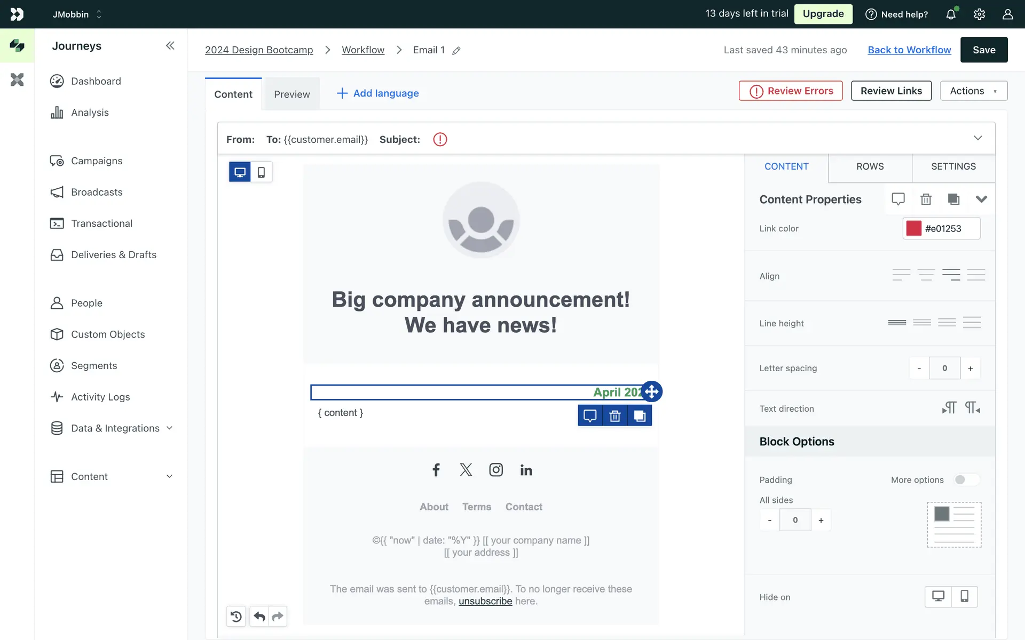This screenshot has height=640, width=1025.
Task: Open the Preview tab
Action: click(x=291, y=94)
